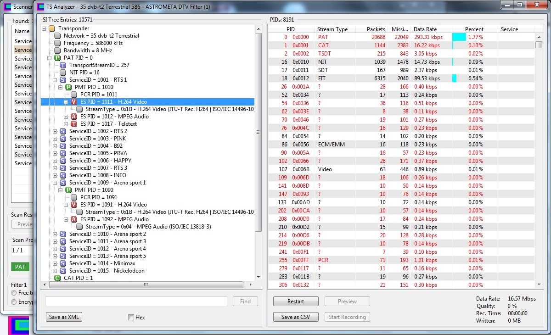Viewport: 551px width, 335px height.
Task: Click the ServiceID = 1014 - Minimax icon
Action: point(63,263)
